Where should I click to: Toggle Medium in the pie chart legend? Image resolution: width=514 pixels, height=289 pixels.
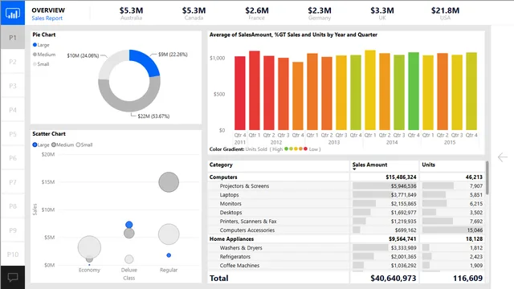(44, 55)
